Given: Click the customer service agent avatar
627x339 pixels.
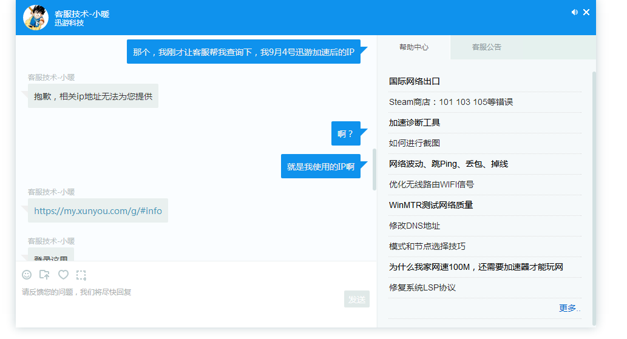Looking at the screenshot, I should (36, 18).
